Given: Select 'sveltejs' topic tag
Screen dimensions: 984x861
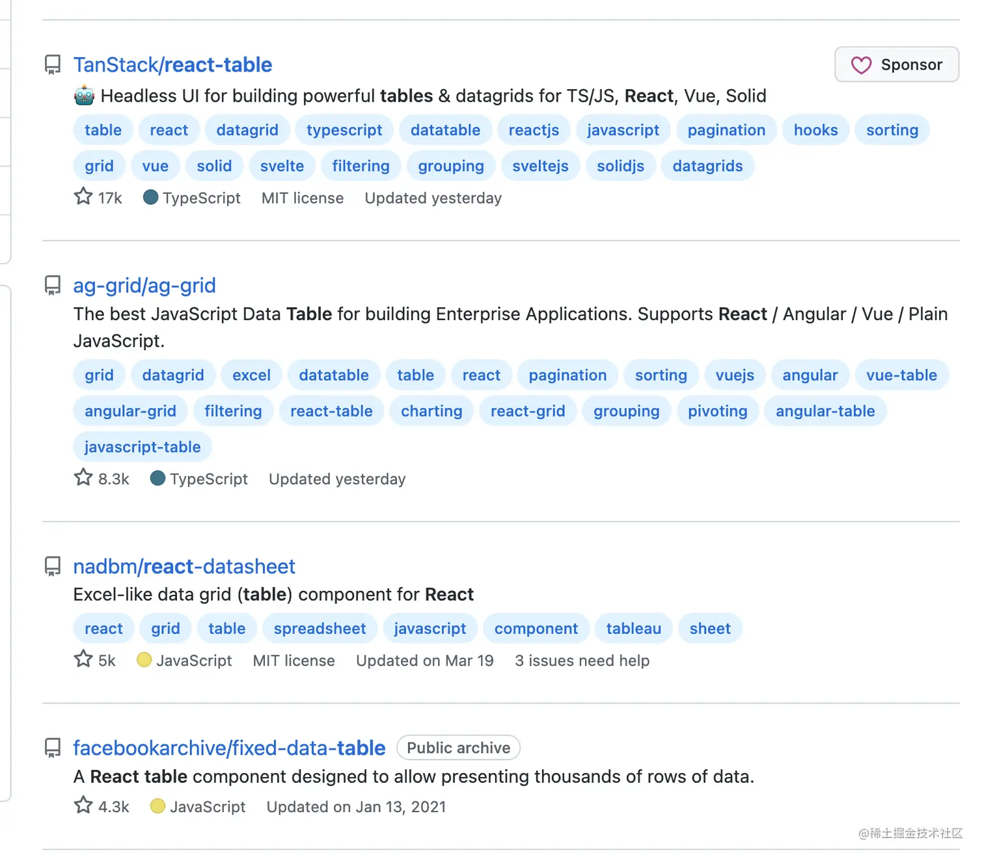Looking at the screenshot, I should point(540,166).
